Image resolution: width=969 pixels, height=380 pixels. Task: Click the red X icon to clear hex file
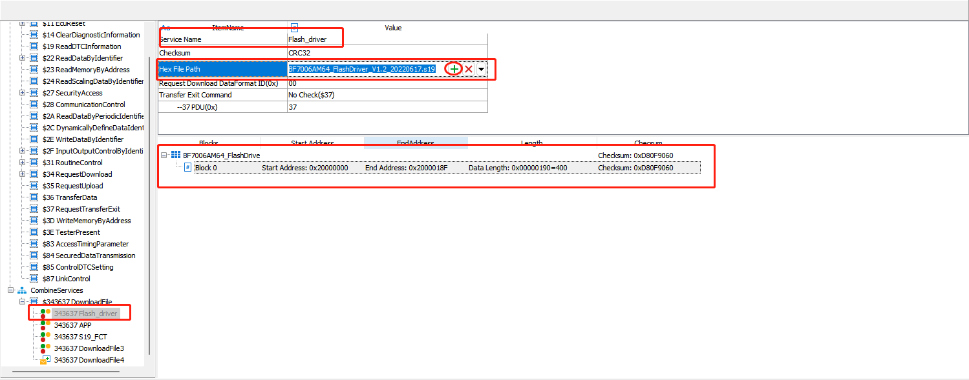(x=467, y=69)
